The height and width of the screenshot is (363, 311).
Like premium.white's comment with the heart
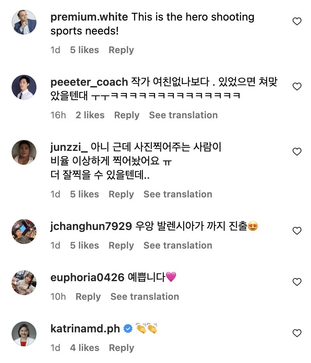(297, 22)
